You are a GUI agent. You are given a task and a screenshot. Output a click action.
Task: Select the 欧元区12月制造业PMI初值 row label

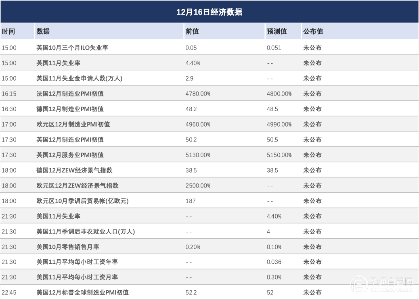[x=73, y=124]
